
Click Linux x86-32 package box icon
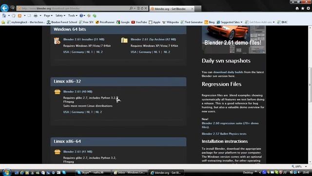(x=58, y=91)
